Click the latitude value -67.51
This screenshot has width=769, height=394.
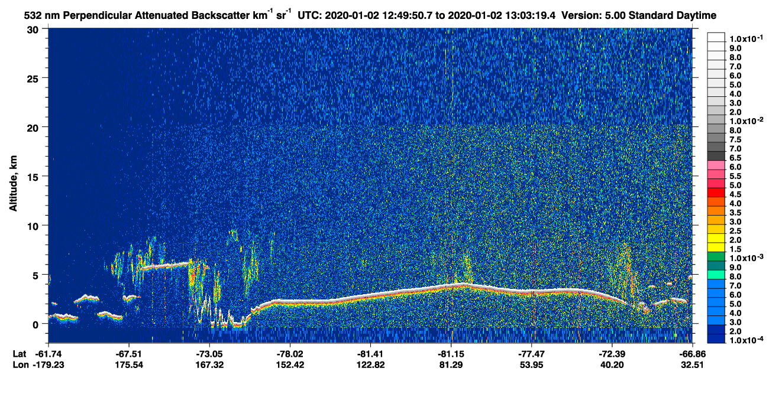pyautogui.click(x=129, y=353)
